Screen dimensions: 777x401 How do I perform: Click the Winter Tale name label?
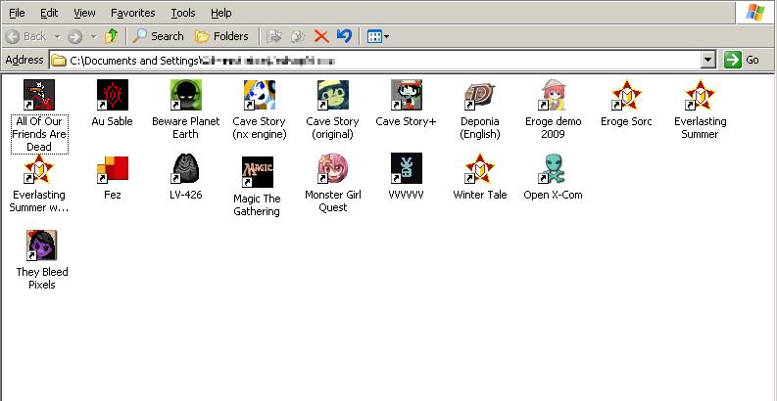click(x=480, y=195)
